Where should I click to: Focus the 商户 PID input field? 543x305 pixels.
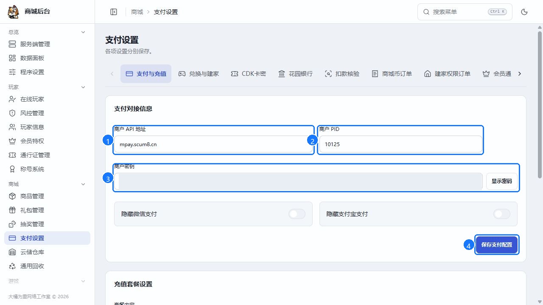coord(400,144)
